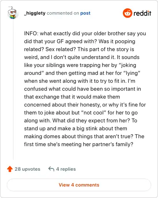Click the "commented on" header text

click(63, 13)
